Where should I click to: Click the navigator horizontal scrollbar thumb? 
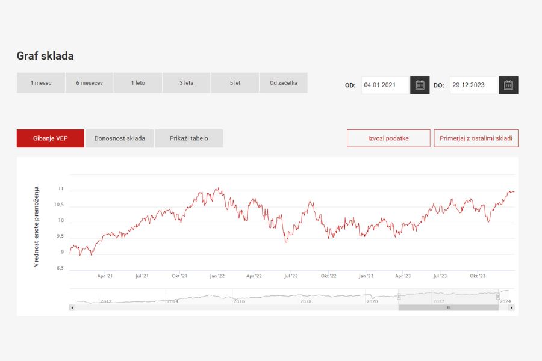pyautogui.click(x=448, y=307)
